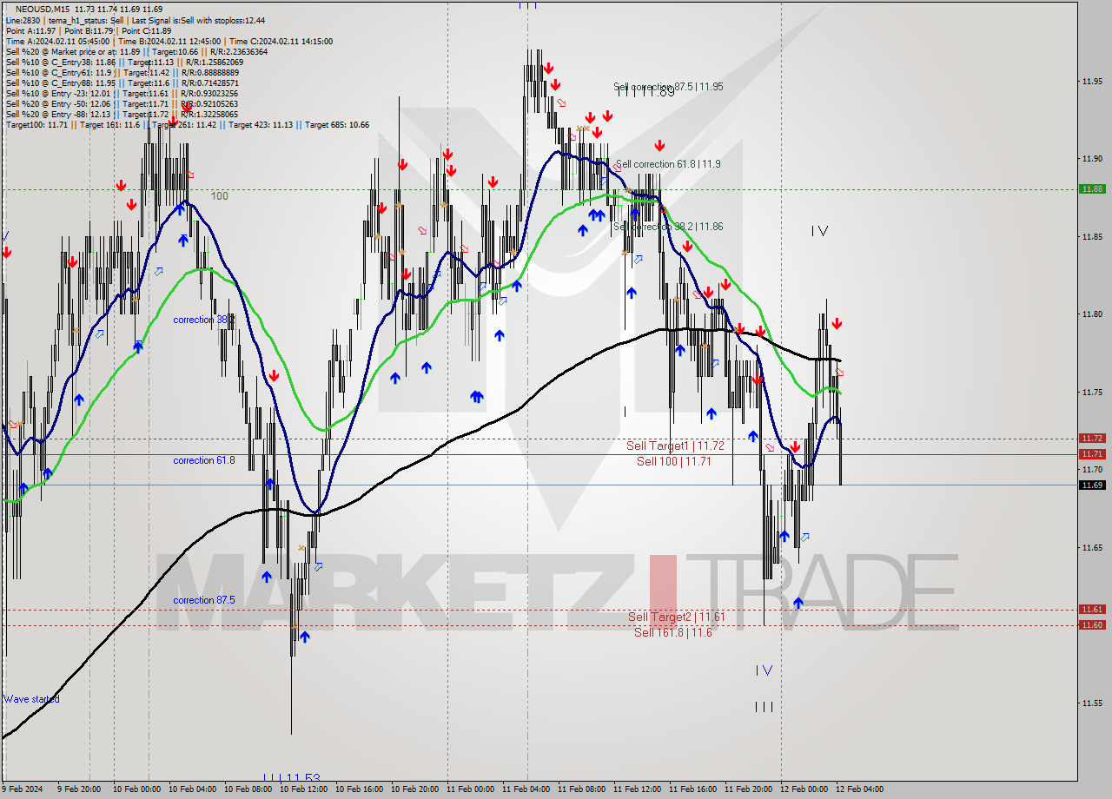Click the black 11.69 current price tag
This screenshot has height=799, width=1112.
point(1092,485)
